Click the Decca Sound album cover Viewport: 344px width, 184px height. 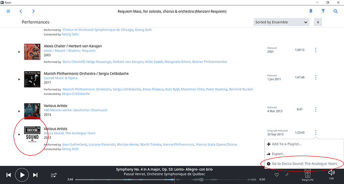click(x=32, y=134)
